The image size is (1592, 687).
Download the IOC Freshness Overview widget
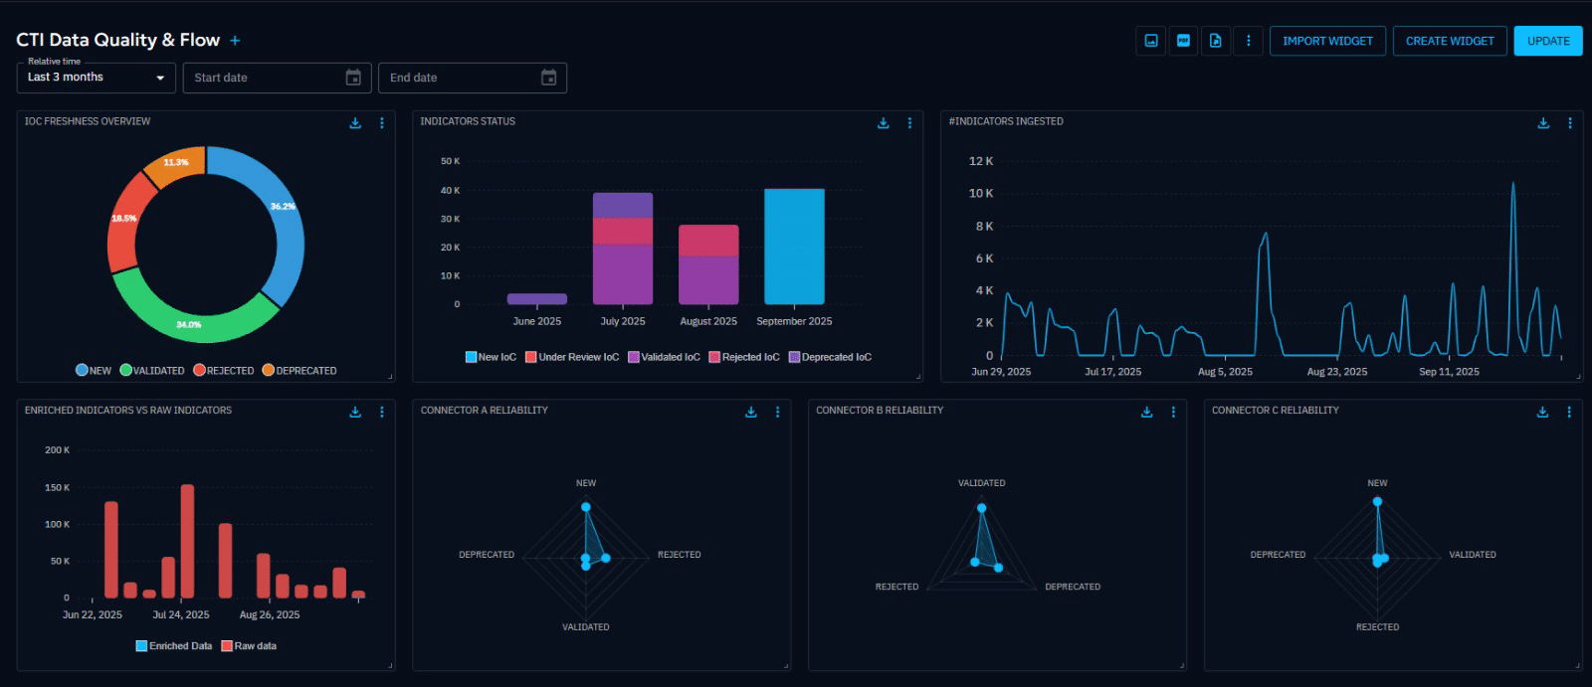355,123
